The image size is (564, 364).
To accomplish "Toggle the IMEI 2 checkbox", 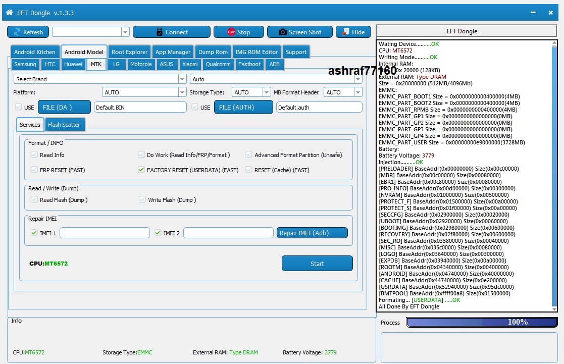I will [x=158, y=233].
